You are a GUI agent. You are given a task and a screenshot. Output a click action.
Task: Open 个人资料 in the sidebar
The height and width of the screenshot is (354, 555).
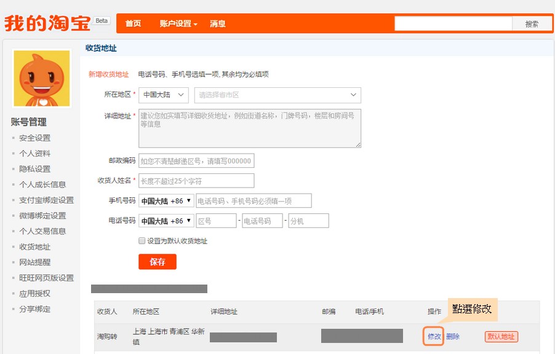(34, 154)
